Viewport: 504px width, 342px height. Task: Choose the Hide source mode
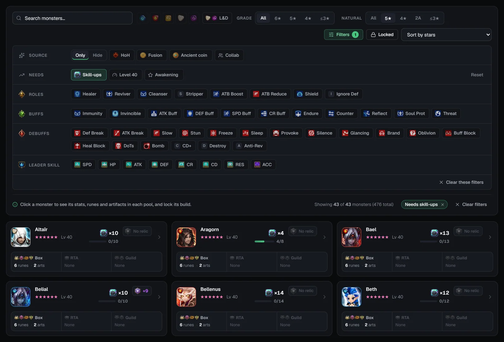tap(97, 55)
